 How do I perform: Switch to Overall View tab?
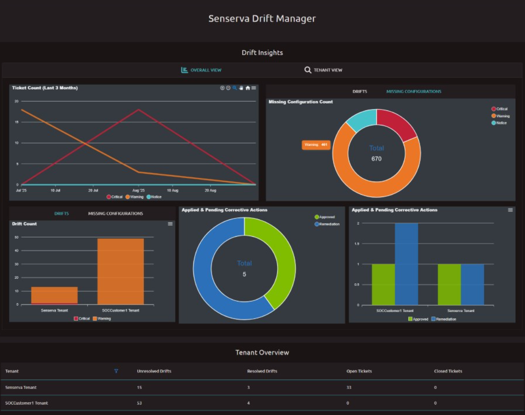coord(201,70)
